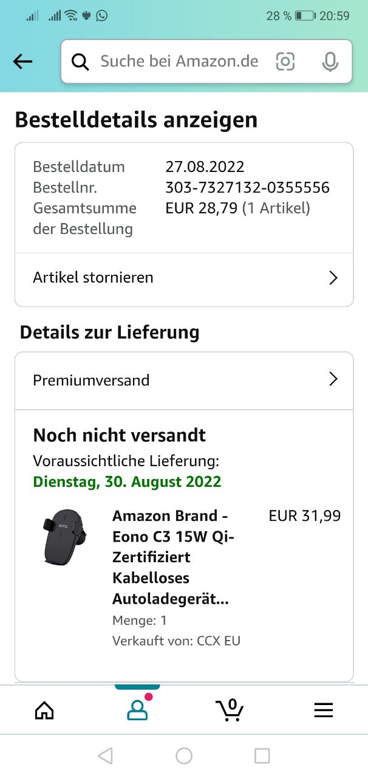Tap order number 303-7327132-0355556
Screen dimensions: 368x778
tap(247, 187)
